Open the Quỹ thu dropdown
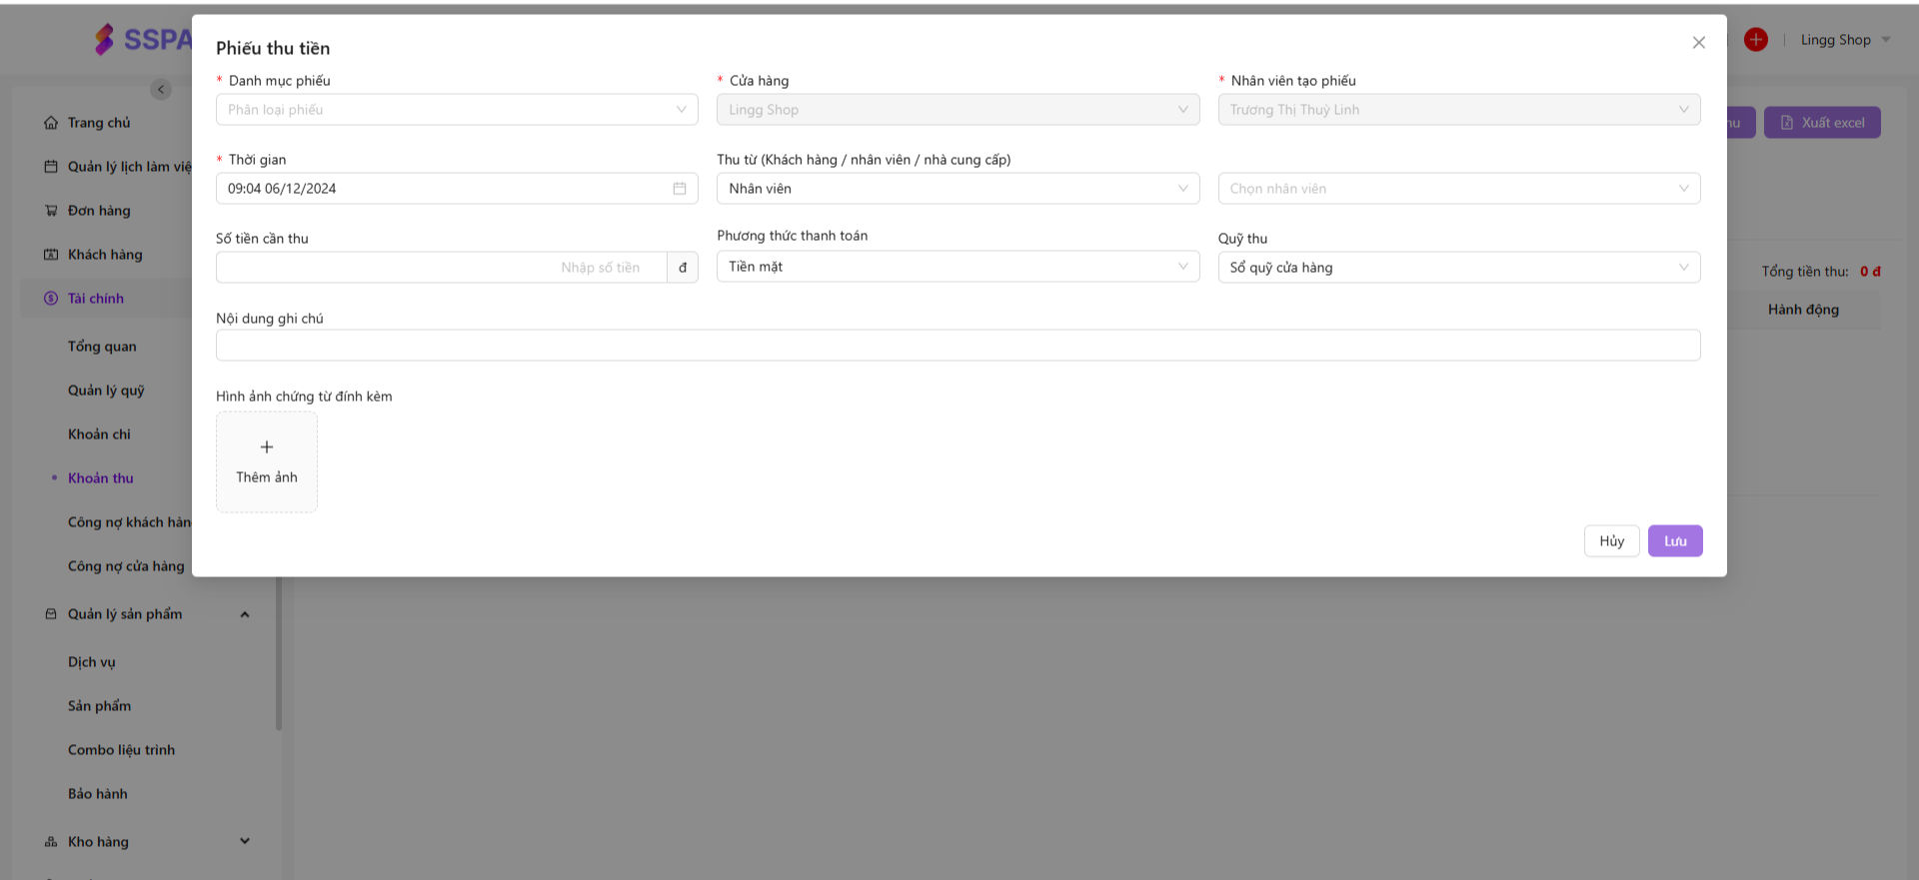Screen dimensions: 1919x880 click(1459, 268)
